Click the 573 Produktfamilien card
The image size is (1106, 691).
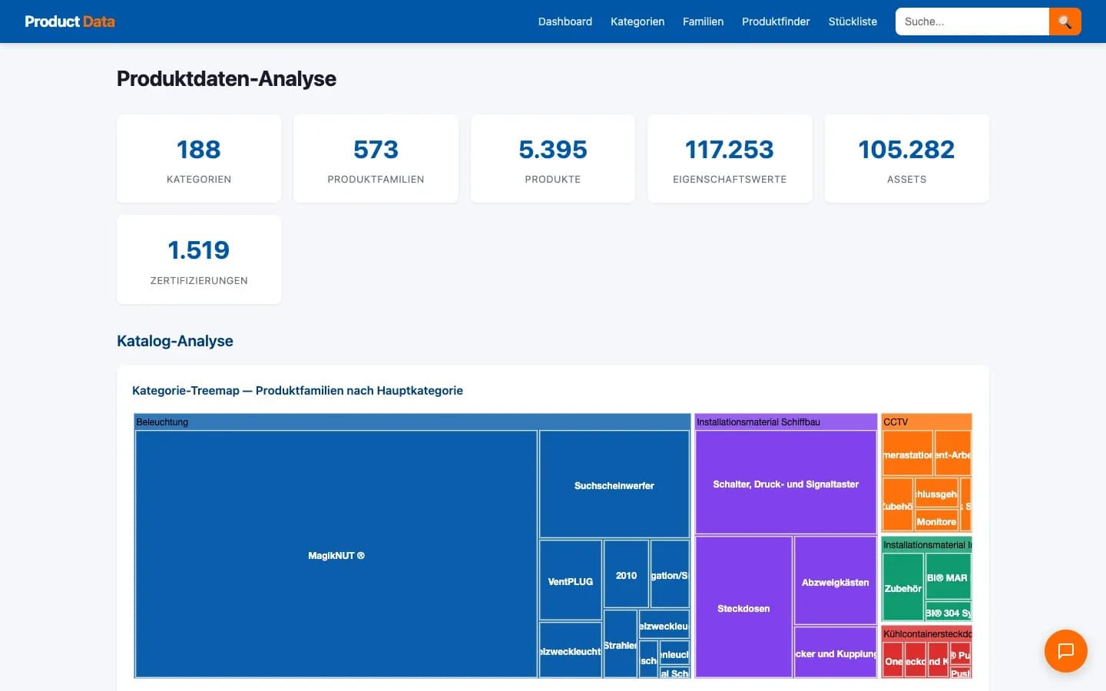click(376, 158)
